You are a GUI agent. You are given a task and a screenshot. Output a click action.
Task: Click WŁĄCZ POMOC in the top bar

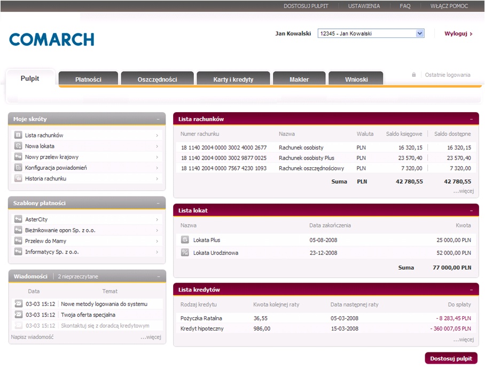(x=449, y=6)
